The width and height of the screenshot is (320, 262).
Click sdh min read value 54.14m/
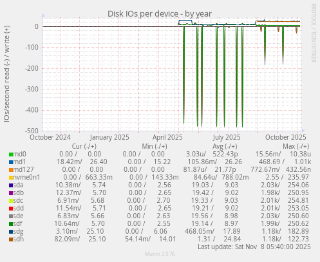point(138,239)
